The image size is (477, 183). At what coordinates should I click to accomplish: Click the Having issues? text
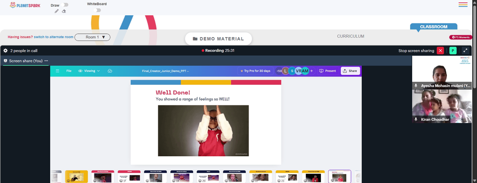(x=20, y=37)
